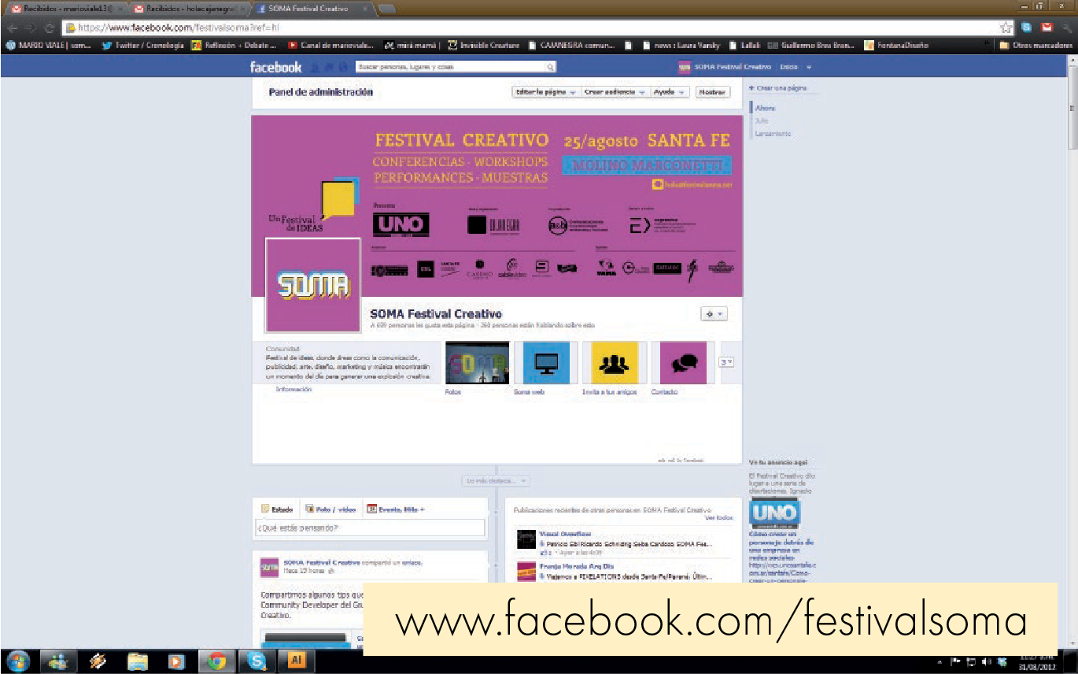Open the Franja Morada Arq Dis post link
Image resolution: width=1078 pixels, height=674 pixels.
tap(577, 566)
